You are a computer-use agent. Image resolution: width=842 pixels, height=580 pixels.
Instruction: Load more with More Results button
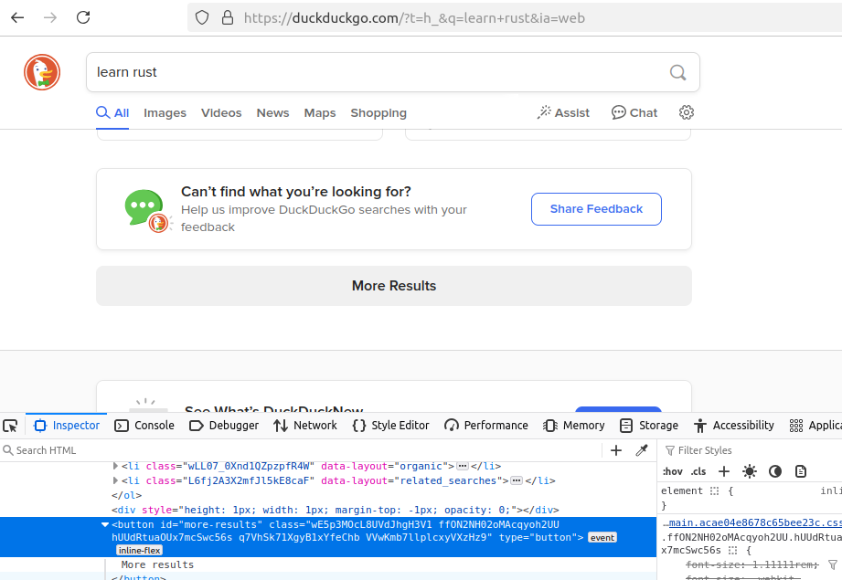[394, 286]
